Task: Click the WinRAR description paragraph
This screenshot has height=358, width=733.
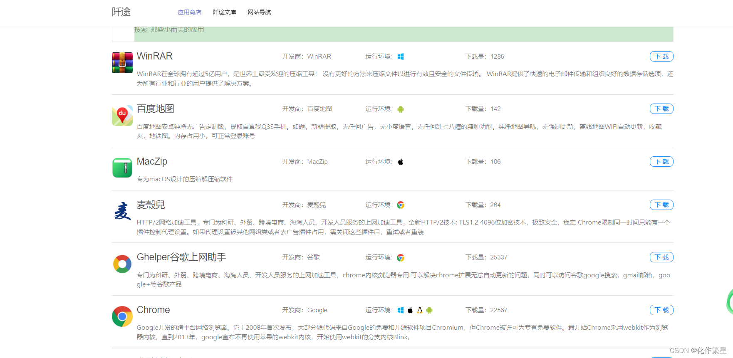Action: 405,79
